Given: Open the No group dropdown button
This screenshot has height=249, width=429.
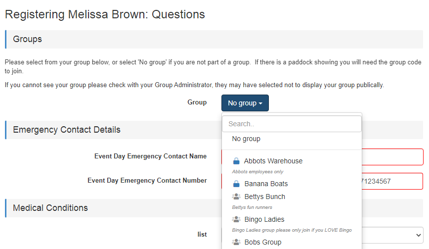Looking at the screenshot, I should (245, 103).
